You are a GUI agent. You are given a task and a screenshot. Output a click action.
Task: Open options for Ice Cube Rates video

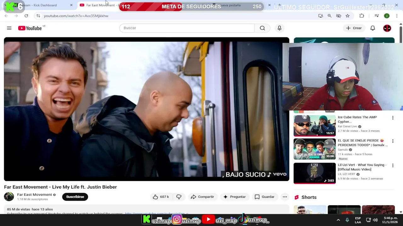click(x=393, y=118)
